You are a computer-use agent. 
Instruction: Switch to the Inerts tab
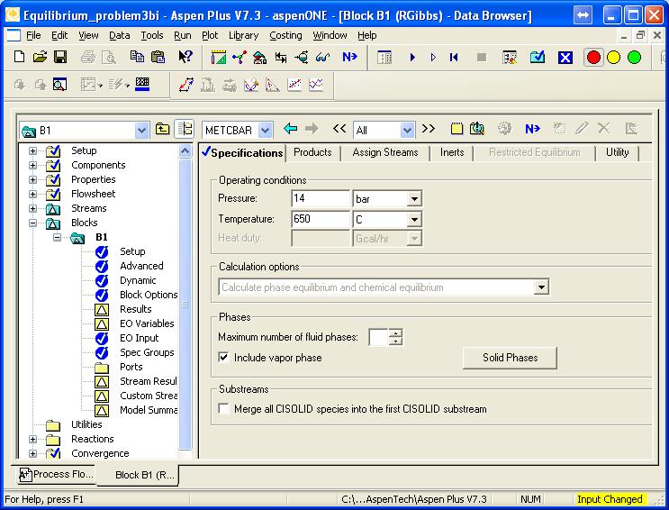pyautogui.click(x=452, y=152)
